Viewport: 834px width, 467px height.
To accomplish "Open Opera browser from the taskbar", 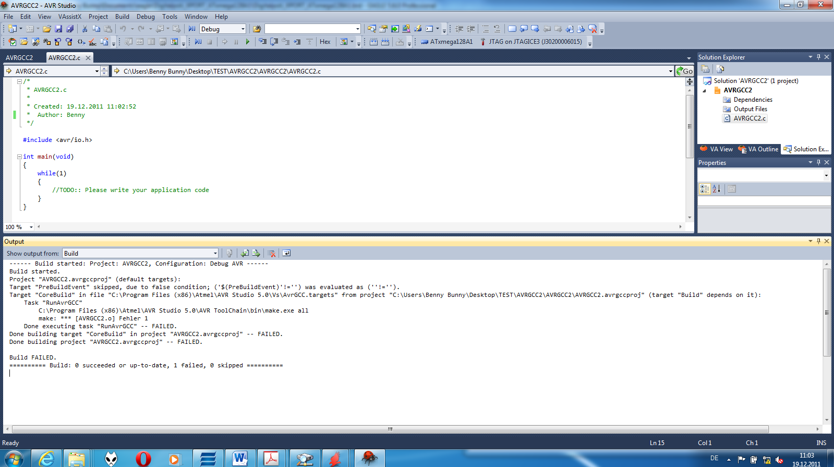I will coord(143,458).
